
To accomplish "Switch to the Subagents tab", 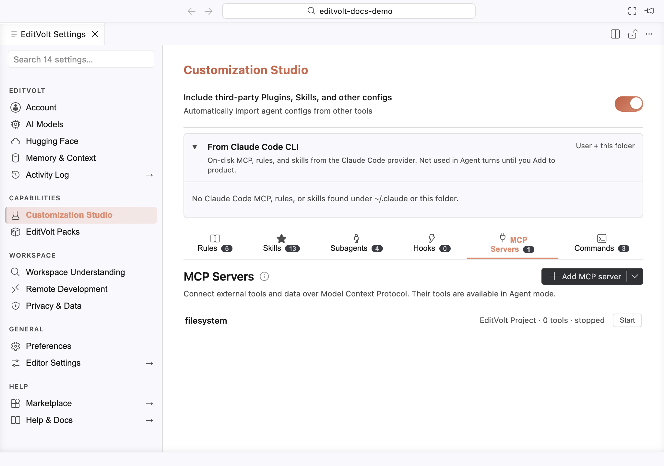I will coord(356,243).
